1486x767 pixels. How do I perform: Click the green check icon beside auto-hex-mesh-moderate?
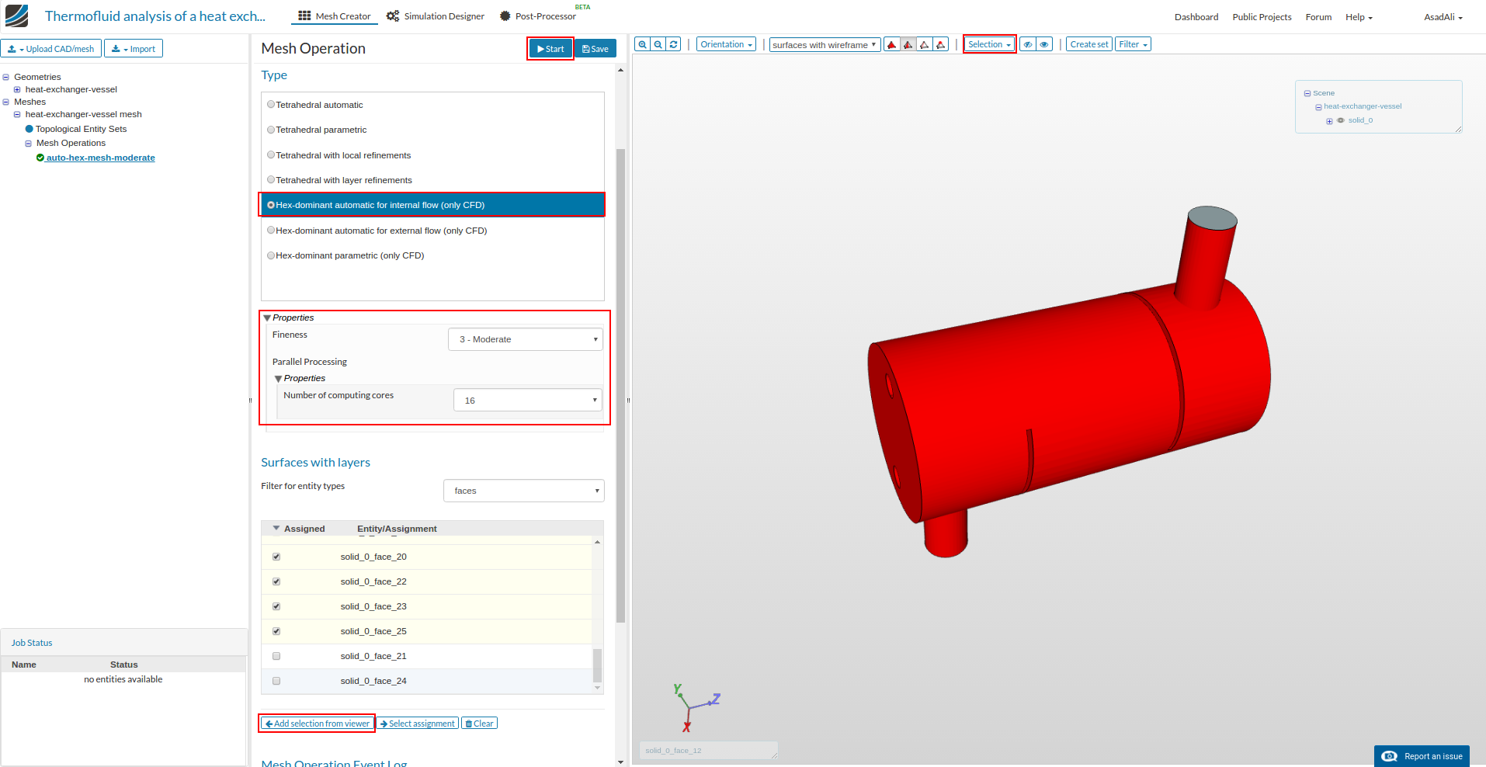(x=40, y=158)
